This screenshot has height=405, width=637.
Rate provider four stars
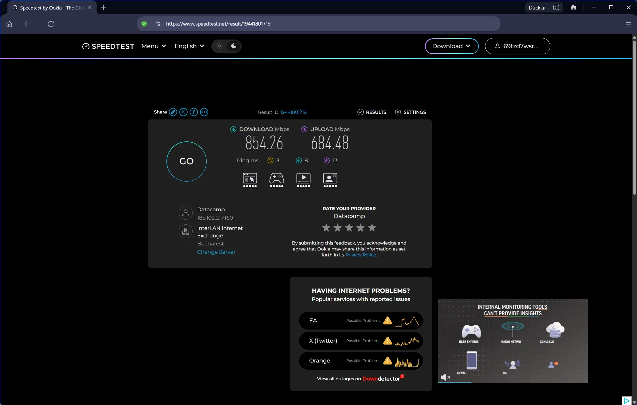[361, 228]
